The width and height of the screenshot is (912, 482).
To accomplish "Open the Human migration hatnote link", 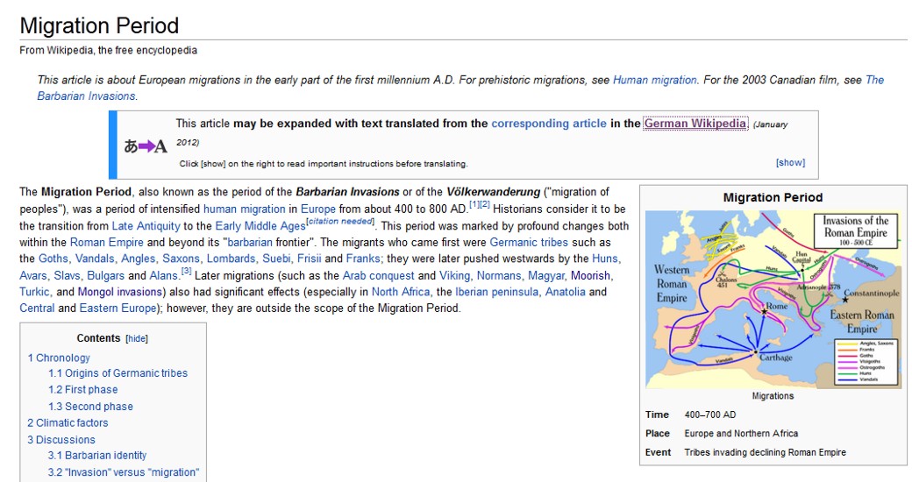I will [655, 80].
